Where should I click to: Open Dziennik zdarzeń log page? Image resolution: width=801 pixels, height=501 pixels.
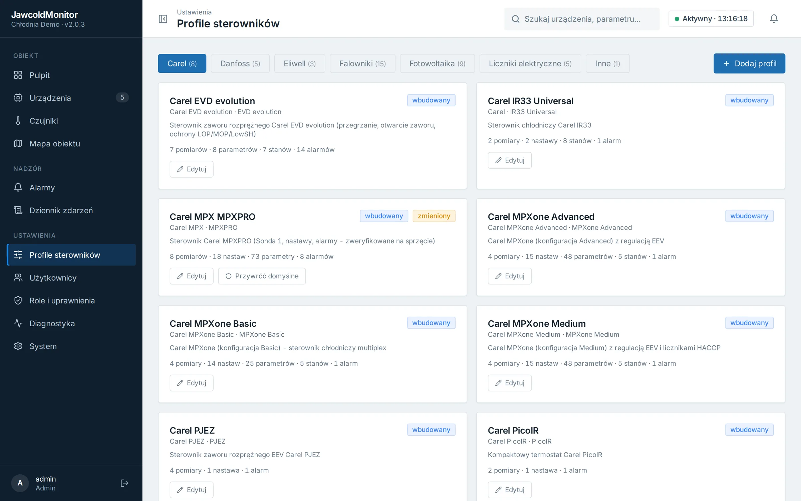tap(71, 210)
